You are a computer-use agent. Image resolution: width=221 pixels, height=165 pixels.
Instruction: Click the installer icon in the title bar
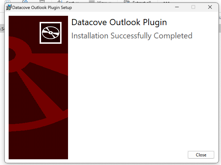(9, 7)
